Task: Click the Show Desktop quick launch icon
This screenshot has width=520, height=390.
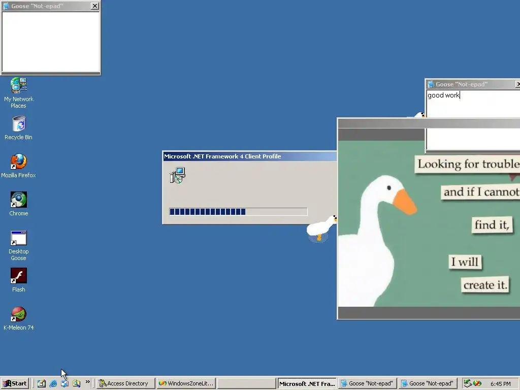Action: click(x=64, y=383)
